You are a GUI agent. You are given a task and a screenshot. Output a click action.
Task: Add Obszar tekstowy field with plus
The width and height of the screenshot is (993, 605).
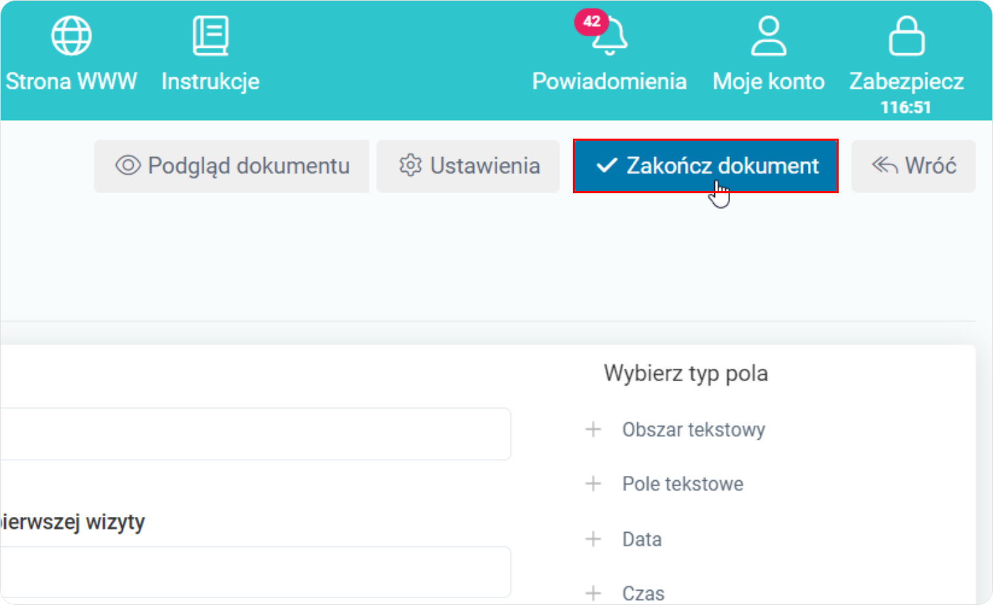tap(593, 430)
